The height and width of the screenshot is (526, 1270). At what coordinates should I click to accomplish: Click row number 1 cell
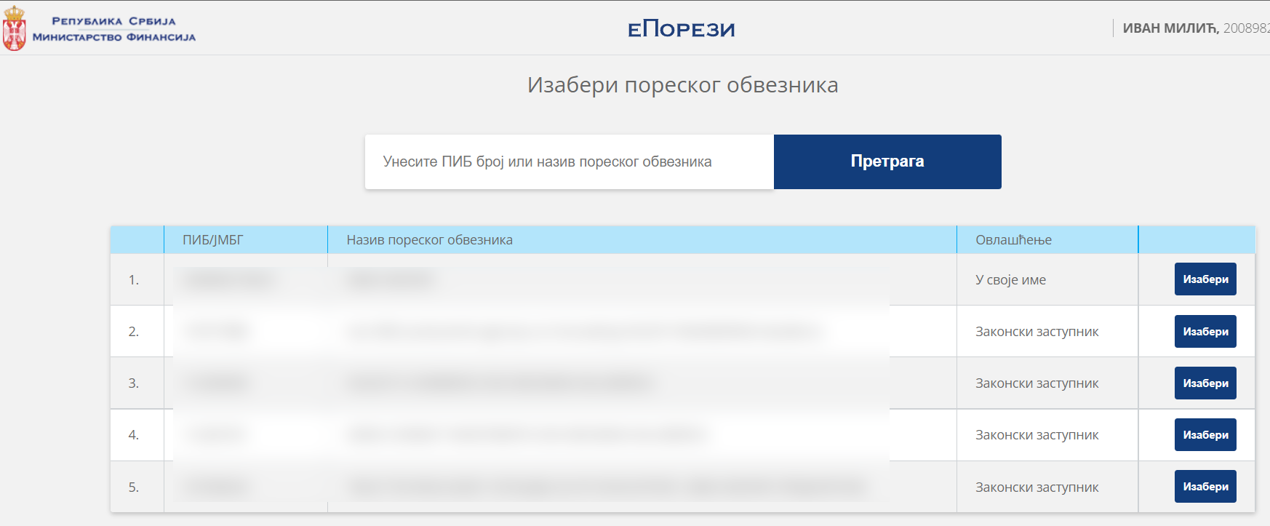point(137,279)
